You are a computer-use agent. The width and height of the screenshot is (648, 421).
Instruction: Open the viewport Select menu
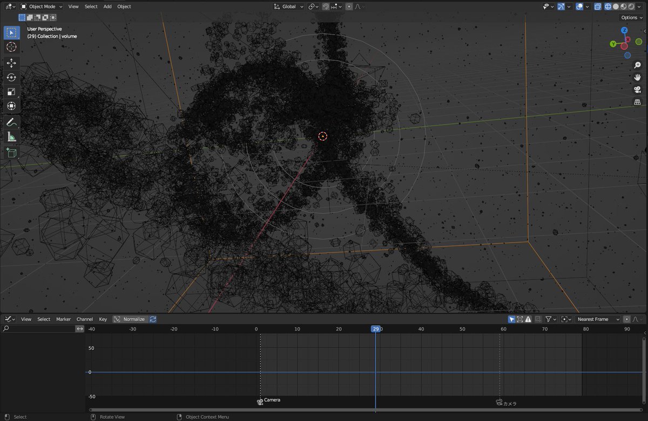[x=91, y=6]
